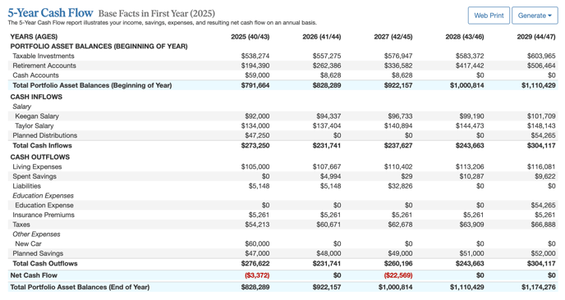Viewport: 565px width, 300px height.
Task: Click the Insurance Premiums row label
Action: tap(44, 215)
